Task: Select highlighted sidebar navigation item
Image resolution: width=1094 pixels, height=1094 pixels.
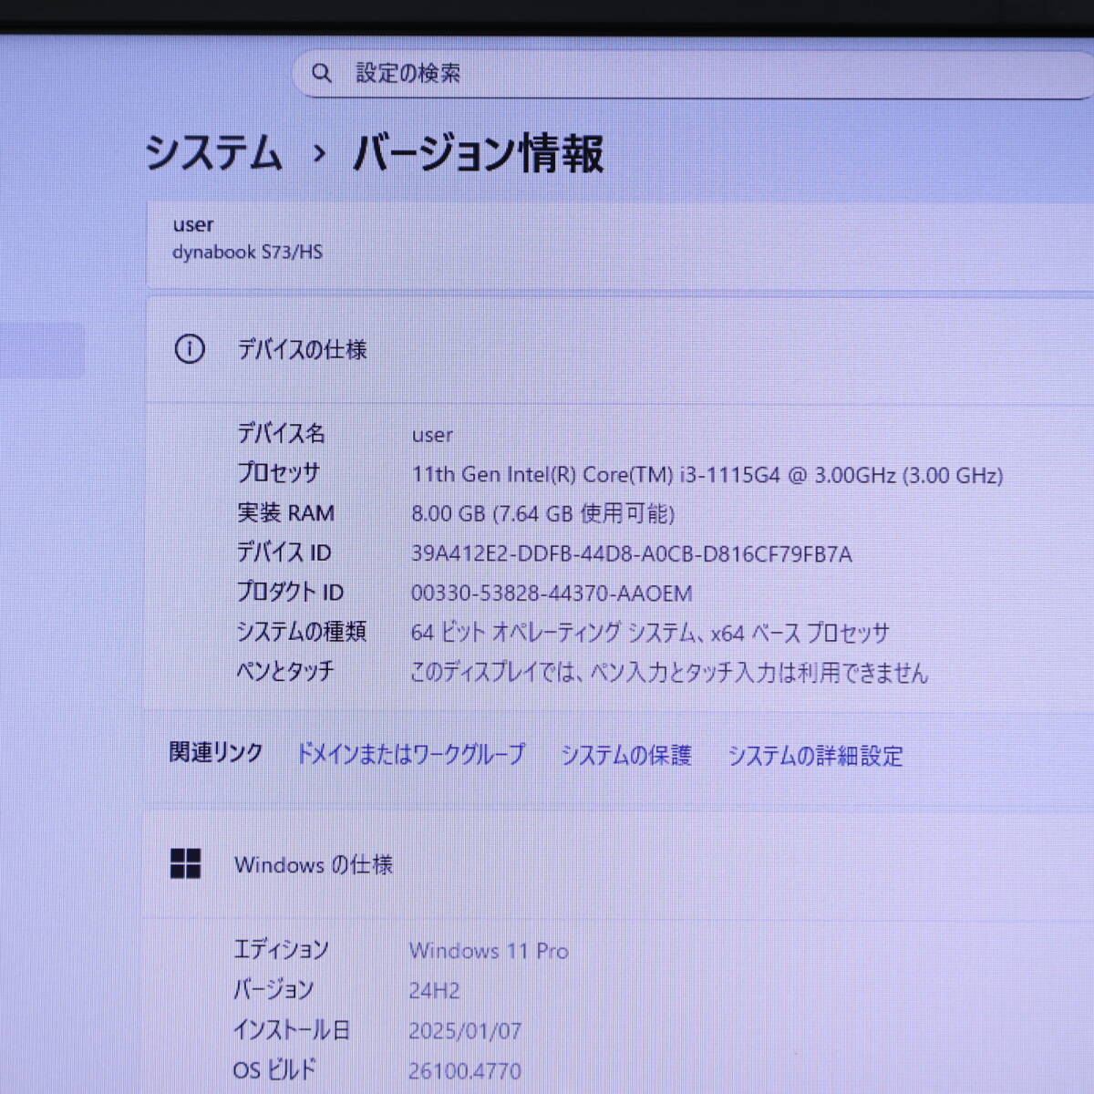Action: (42, 349)
